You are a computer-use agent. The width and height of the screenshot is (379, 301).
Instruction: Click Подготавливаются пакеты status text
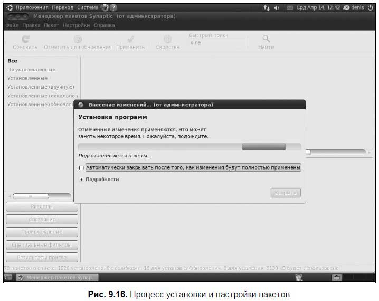(x=115, y=156)
